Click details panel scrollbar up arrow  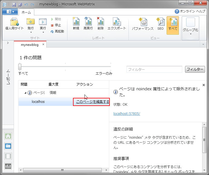click(204, 124)
